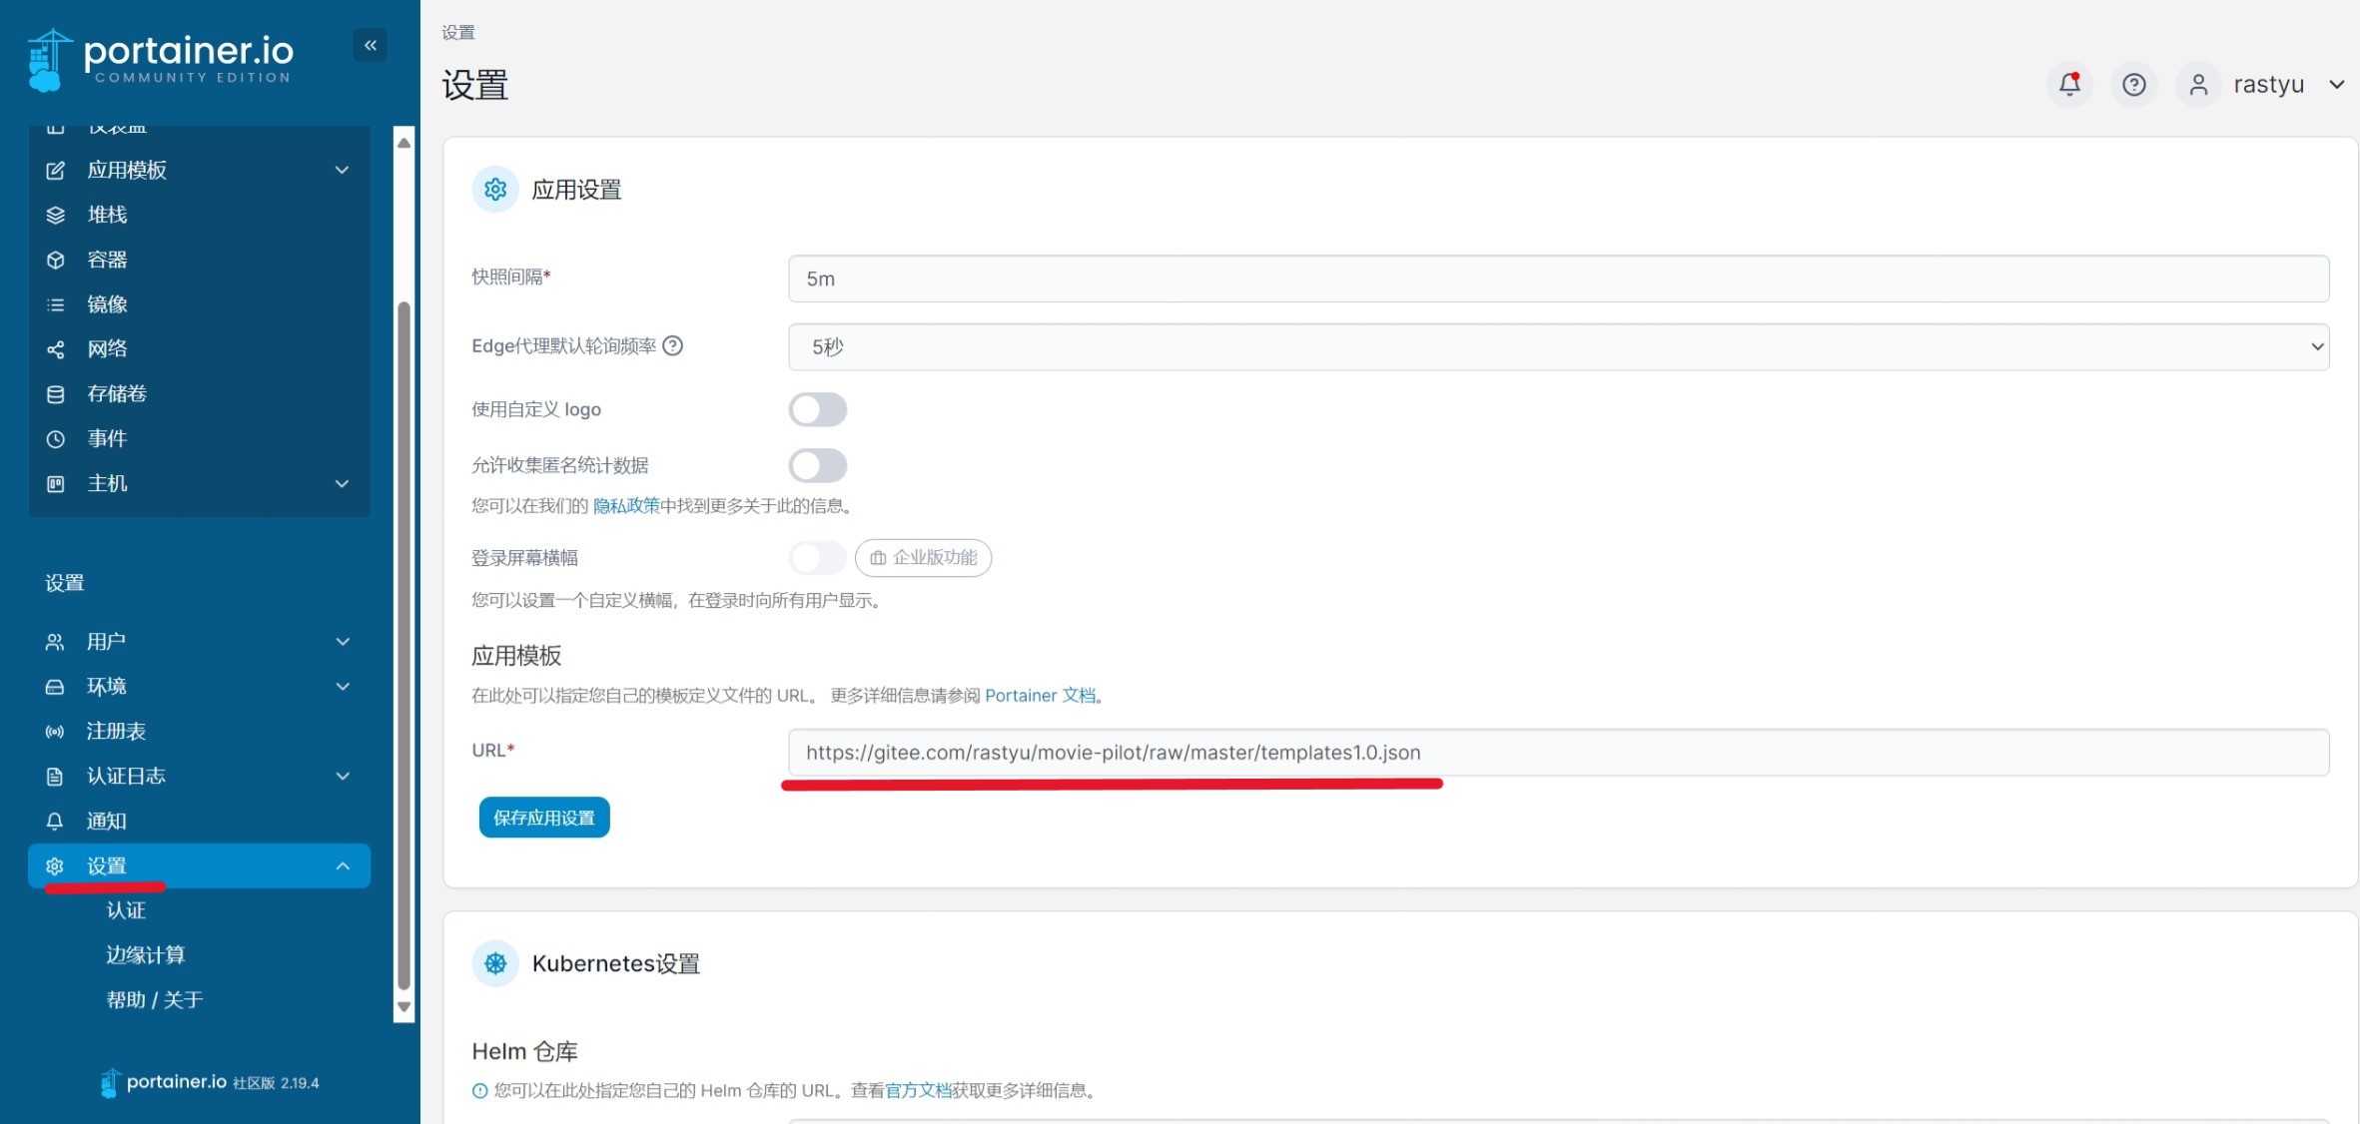Open the 隐私政策 link
The image size is (2360, 1124).
point(626,506)
